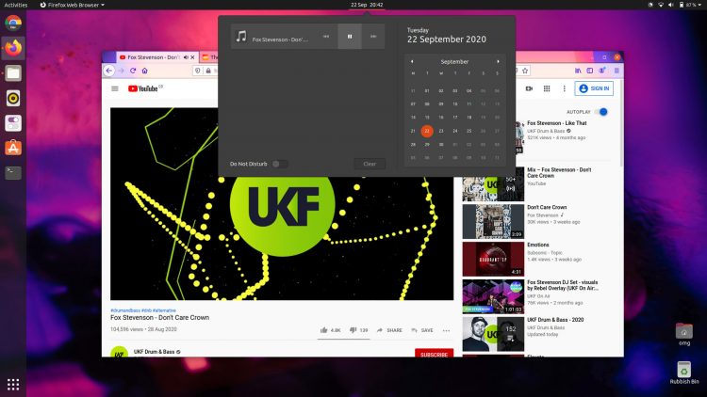The height and width of the screenshot is (397, 707).
Task: Open YouTube settings three-dot menu
Action: tap(564, 88)
